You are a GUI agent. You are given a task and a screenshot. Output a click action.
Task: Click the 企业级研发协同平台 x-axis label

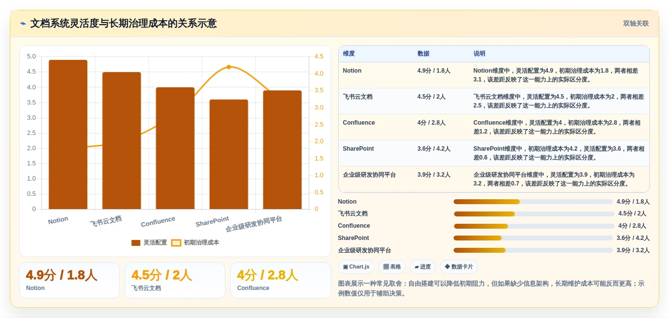coord(254,224)
